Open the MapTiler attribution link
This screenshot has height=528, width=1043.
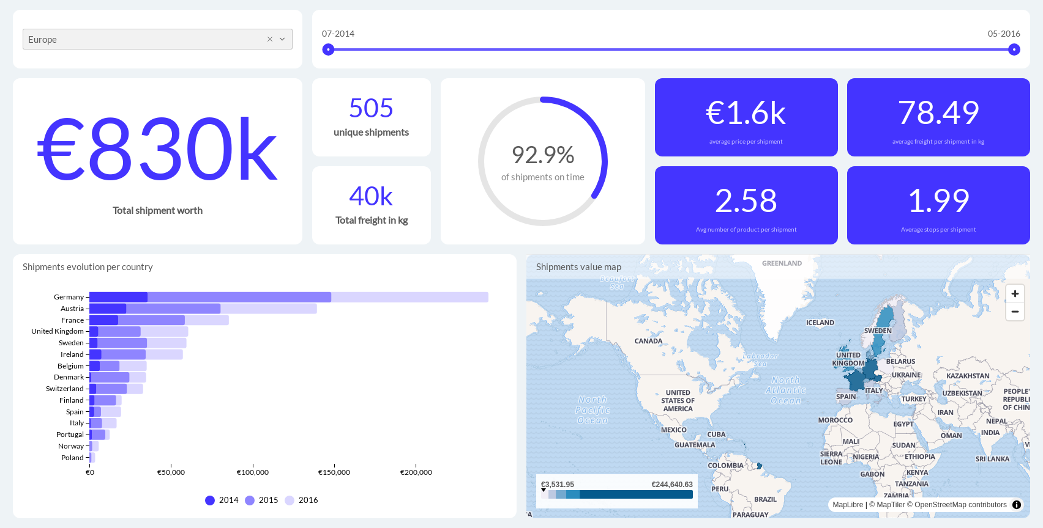pos(891,505)
